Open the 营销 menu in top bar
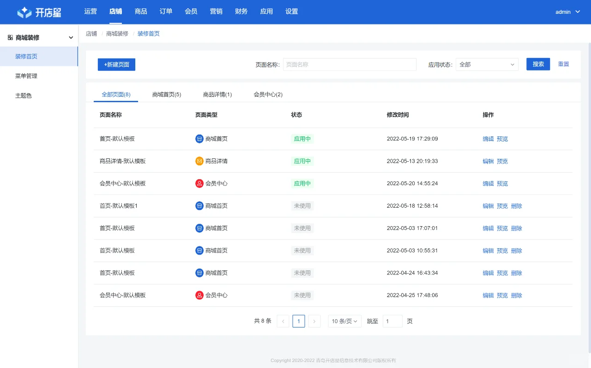 216,12
